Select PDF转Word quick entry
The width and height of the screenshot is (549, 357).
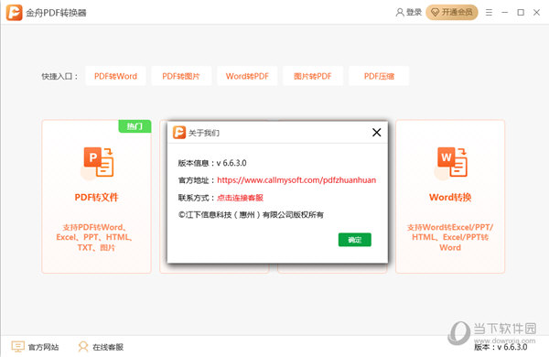click(x=115, y=76)
